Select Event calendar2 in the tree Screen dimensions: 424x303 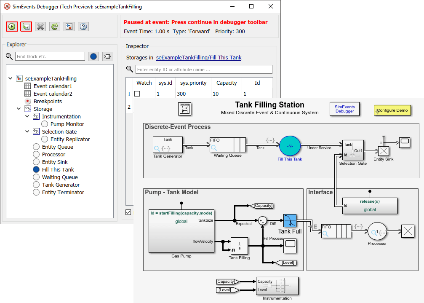pos(53,94)
